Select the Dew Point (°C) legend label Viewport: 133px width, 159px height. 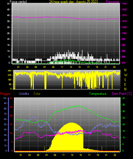click(x=122, y=94)
